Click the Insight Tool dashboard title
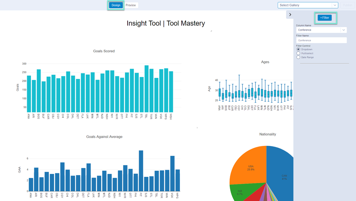The height and width of the screenshot is (201, 356). point(166,23)
